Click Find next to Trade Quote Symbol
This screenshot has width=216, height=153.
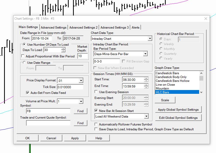[80, 123]
